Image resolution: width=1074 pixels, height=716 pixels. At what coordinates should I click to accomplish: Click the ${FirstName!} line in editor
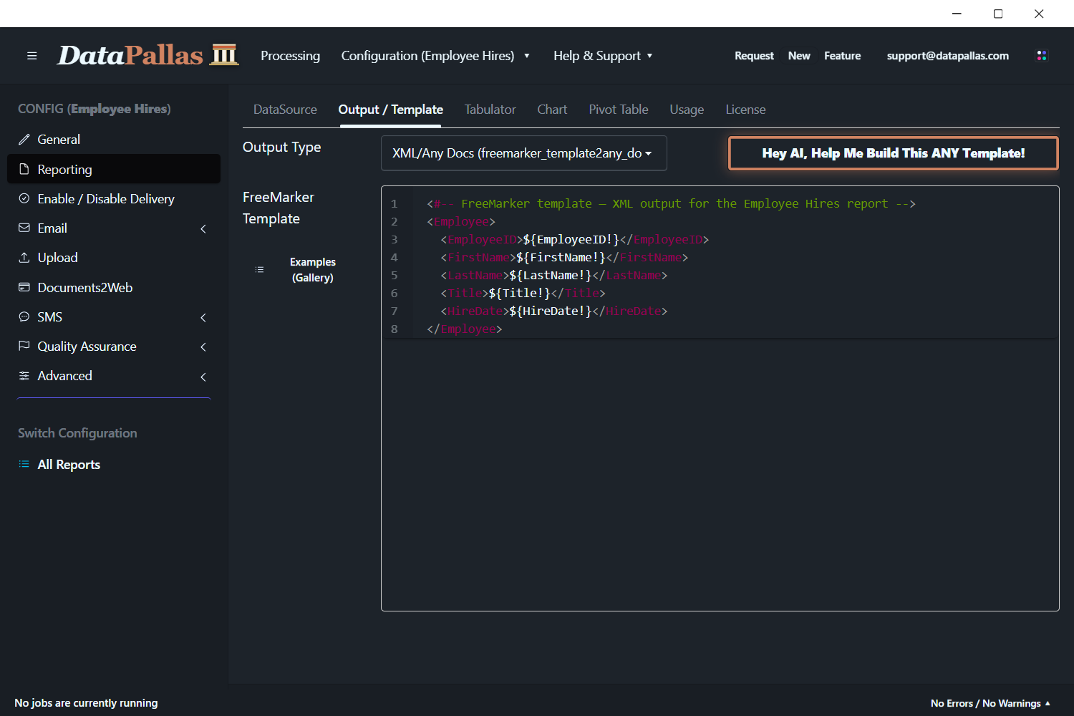pos(564,257)
